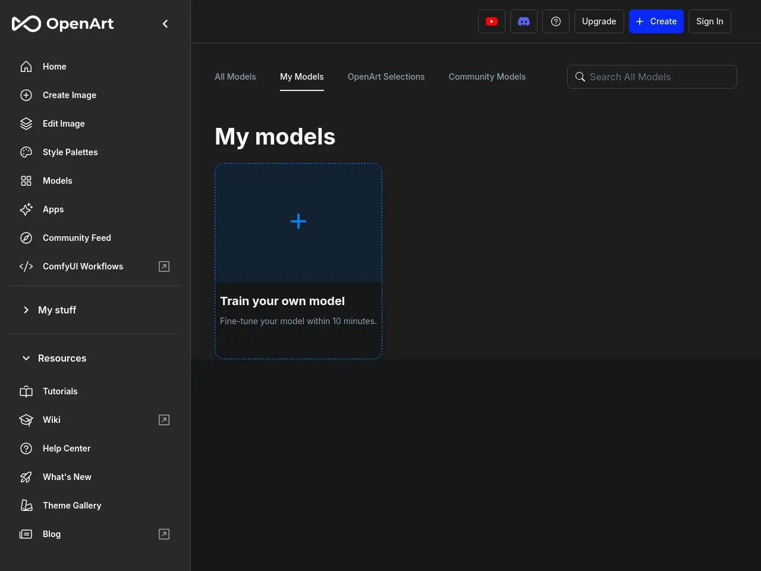This screenshot has width=761, height=571.
Task: Click the help question mark icon
Action: tap(555, 21)
